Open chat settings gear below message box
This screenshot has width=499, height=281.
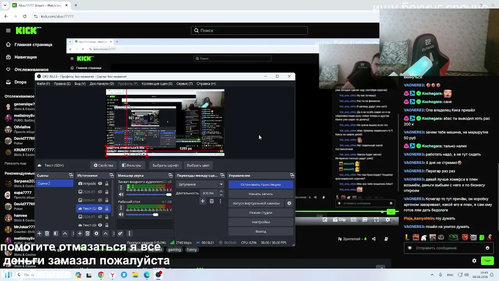474,261
